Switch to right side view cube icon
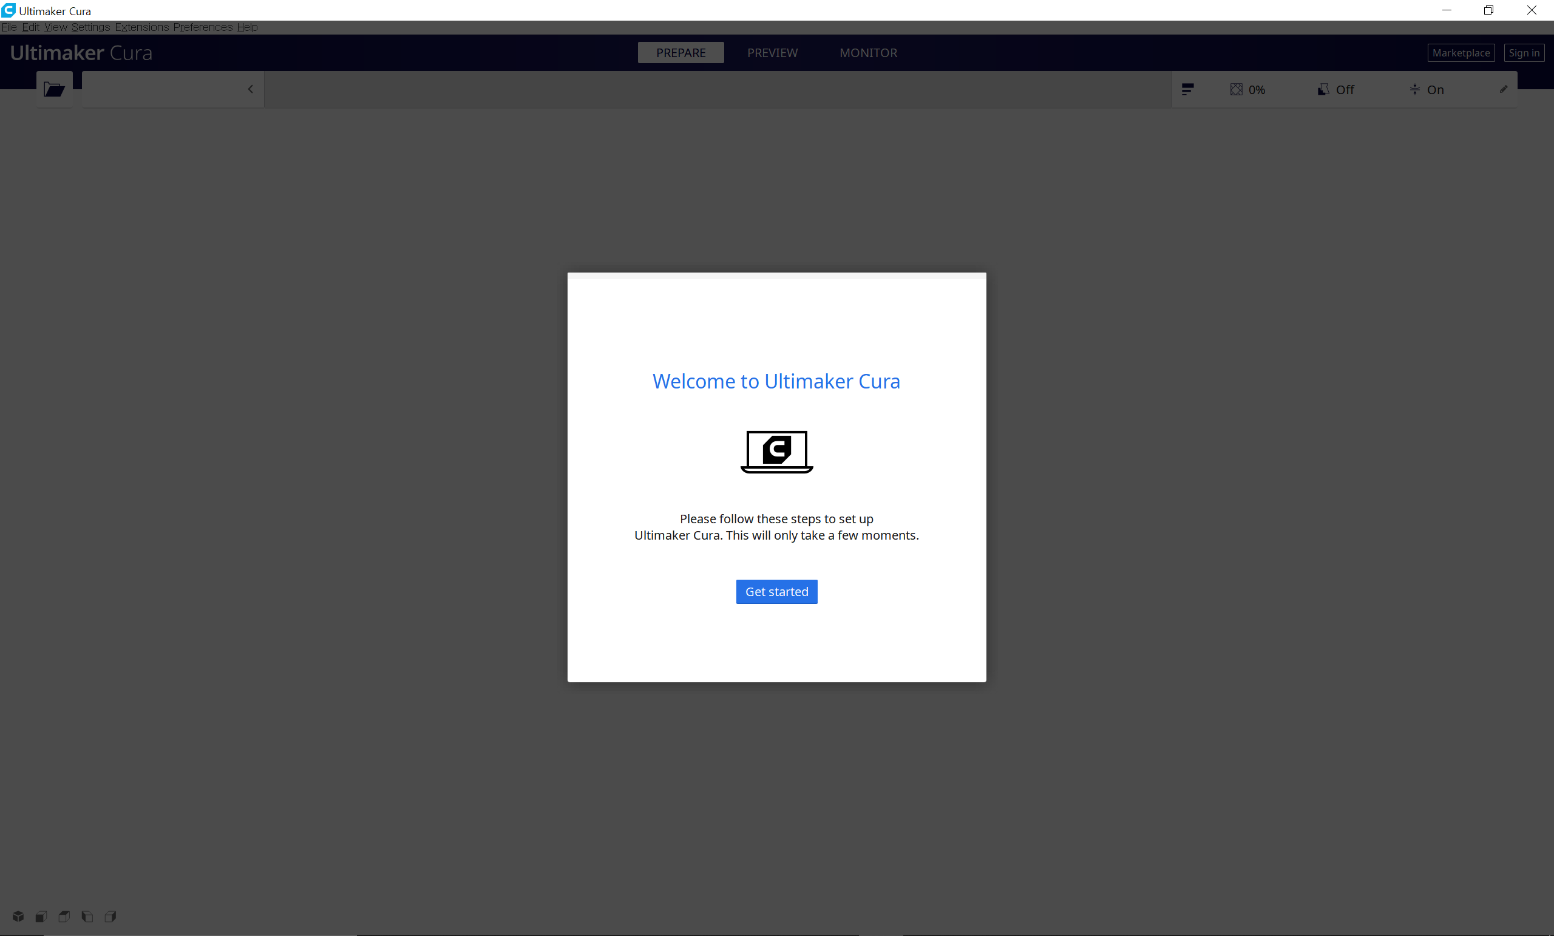This screenshot has width=1554, height=936. pos(110,916)
